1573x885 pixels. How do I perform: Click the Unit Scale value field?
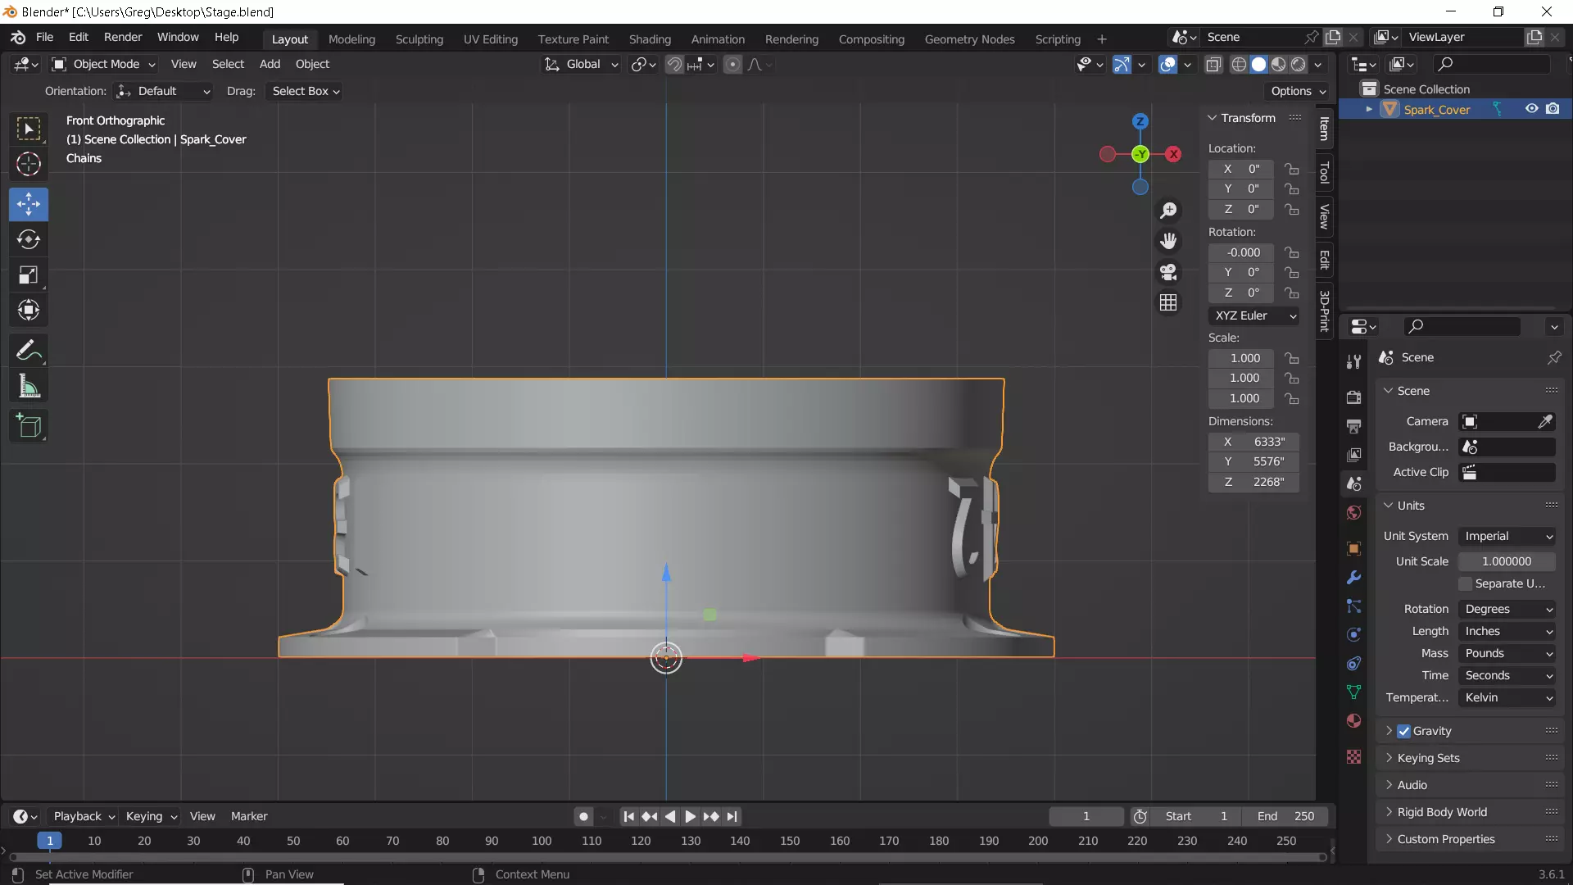tap(1506, 561)
